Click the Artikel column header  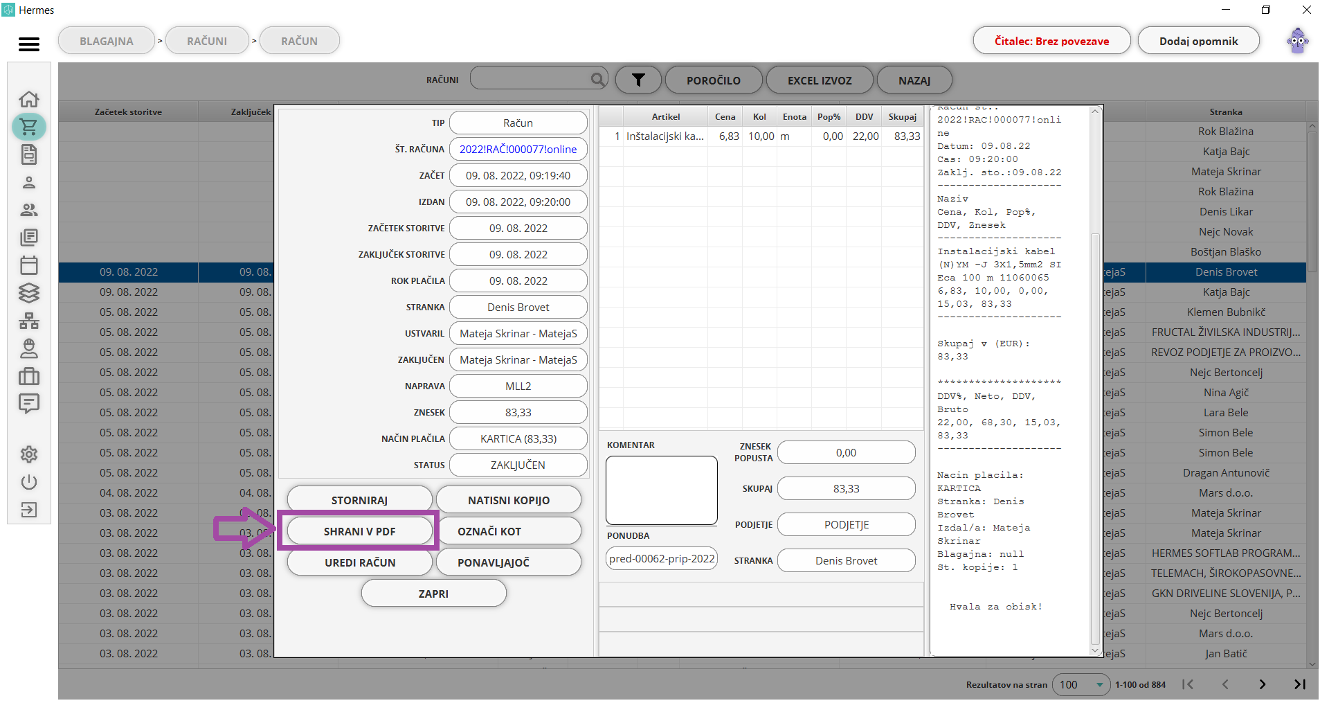(665, 116)
